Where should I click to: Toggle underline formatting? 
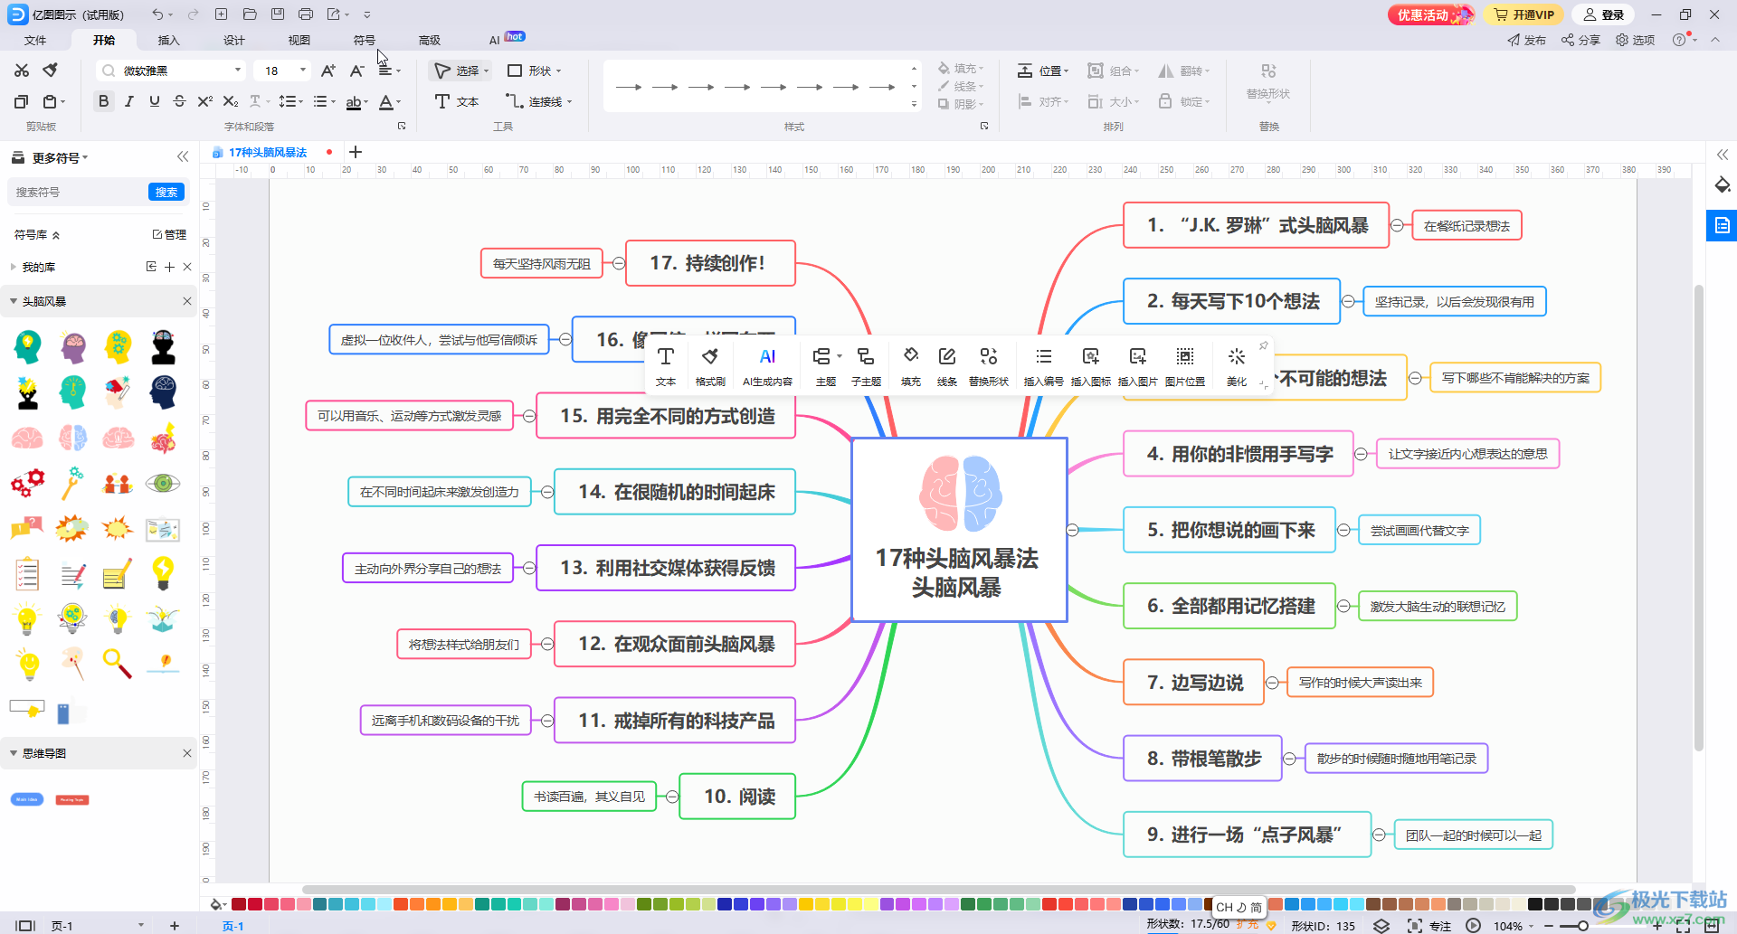pyautogui.click(x=155, y=101)
